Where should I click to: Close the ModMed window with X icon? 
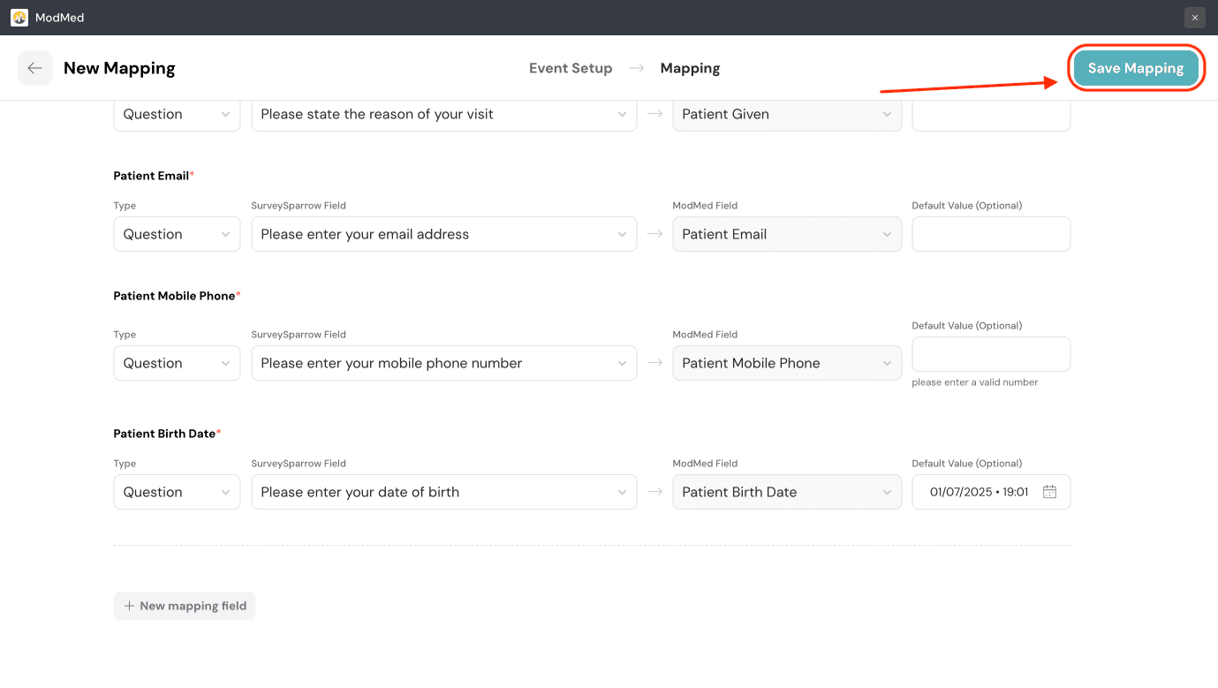1194,18
